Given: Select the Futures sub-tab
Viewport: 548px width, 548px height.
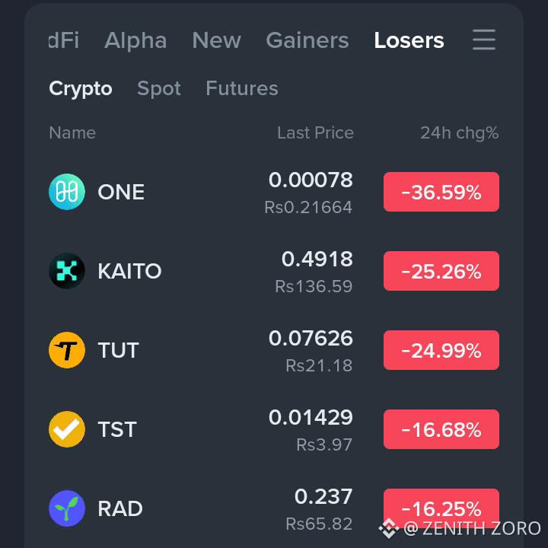Looking at the screenshot, I should (x=242, y=88).
